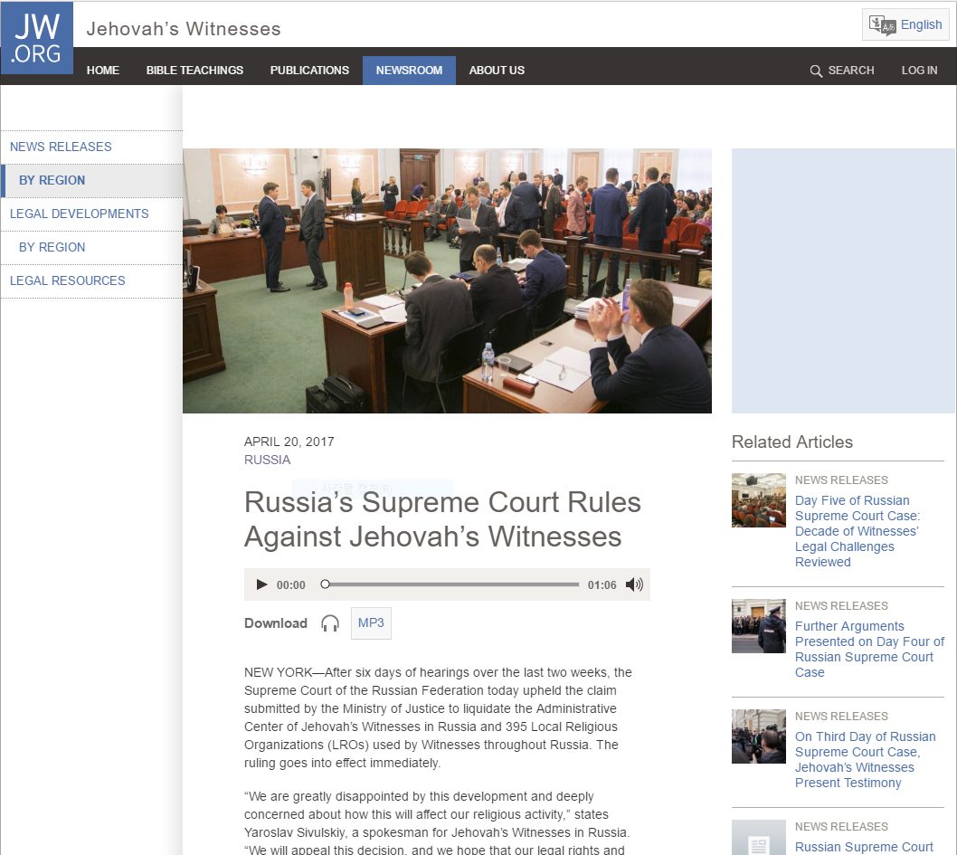Image resolution: width=957 pixels, height=855 pixels.
Task: Click the SEARCH link
Action: point(851,71)
